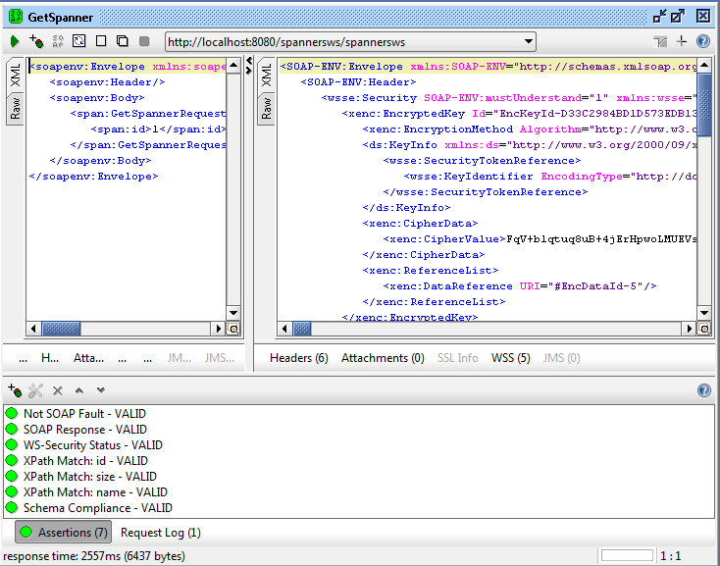The width and height of the screenshot is (720, 566).
Task: Maximize the GetSpanner window
Action: 678,17
